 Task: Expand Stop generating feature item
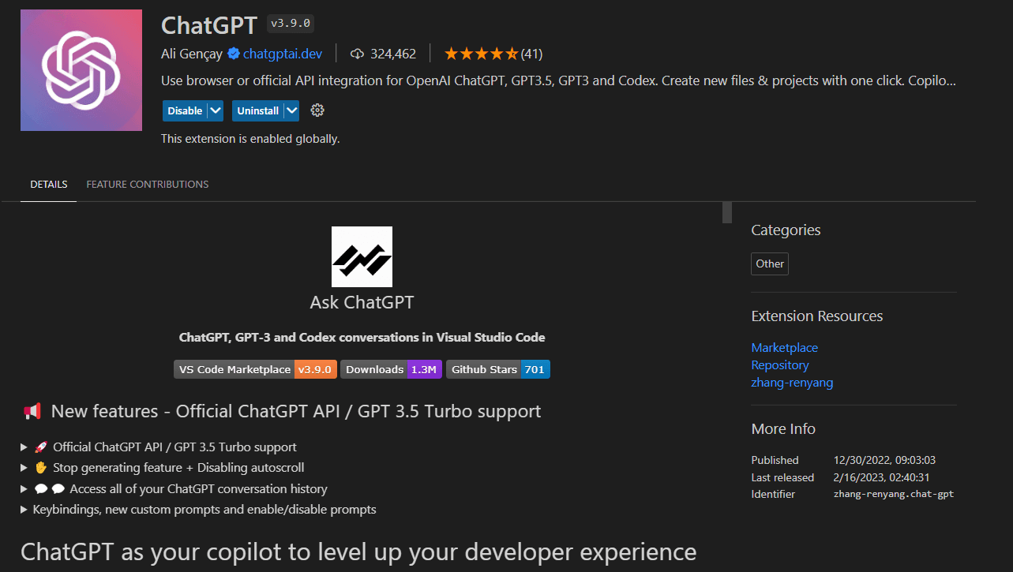pos(163,467)
